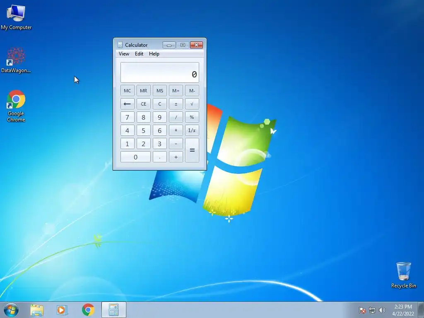Viewport: 424px width, 318px height.
Task: Click the reciprocal 1/x button
Action: tap(192, 130)
